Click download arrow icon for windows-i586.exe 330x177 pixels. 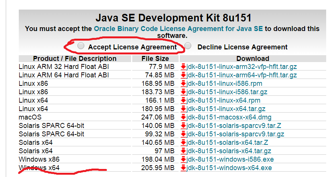(183, 159)
